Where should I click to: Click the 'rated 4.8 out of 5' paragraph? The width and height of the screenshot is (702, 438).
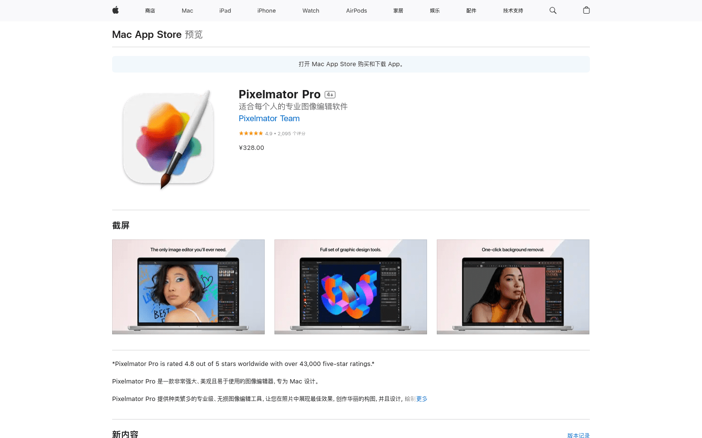(243, 364)
